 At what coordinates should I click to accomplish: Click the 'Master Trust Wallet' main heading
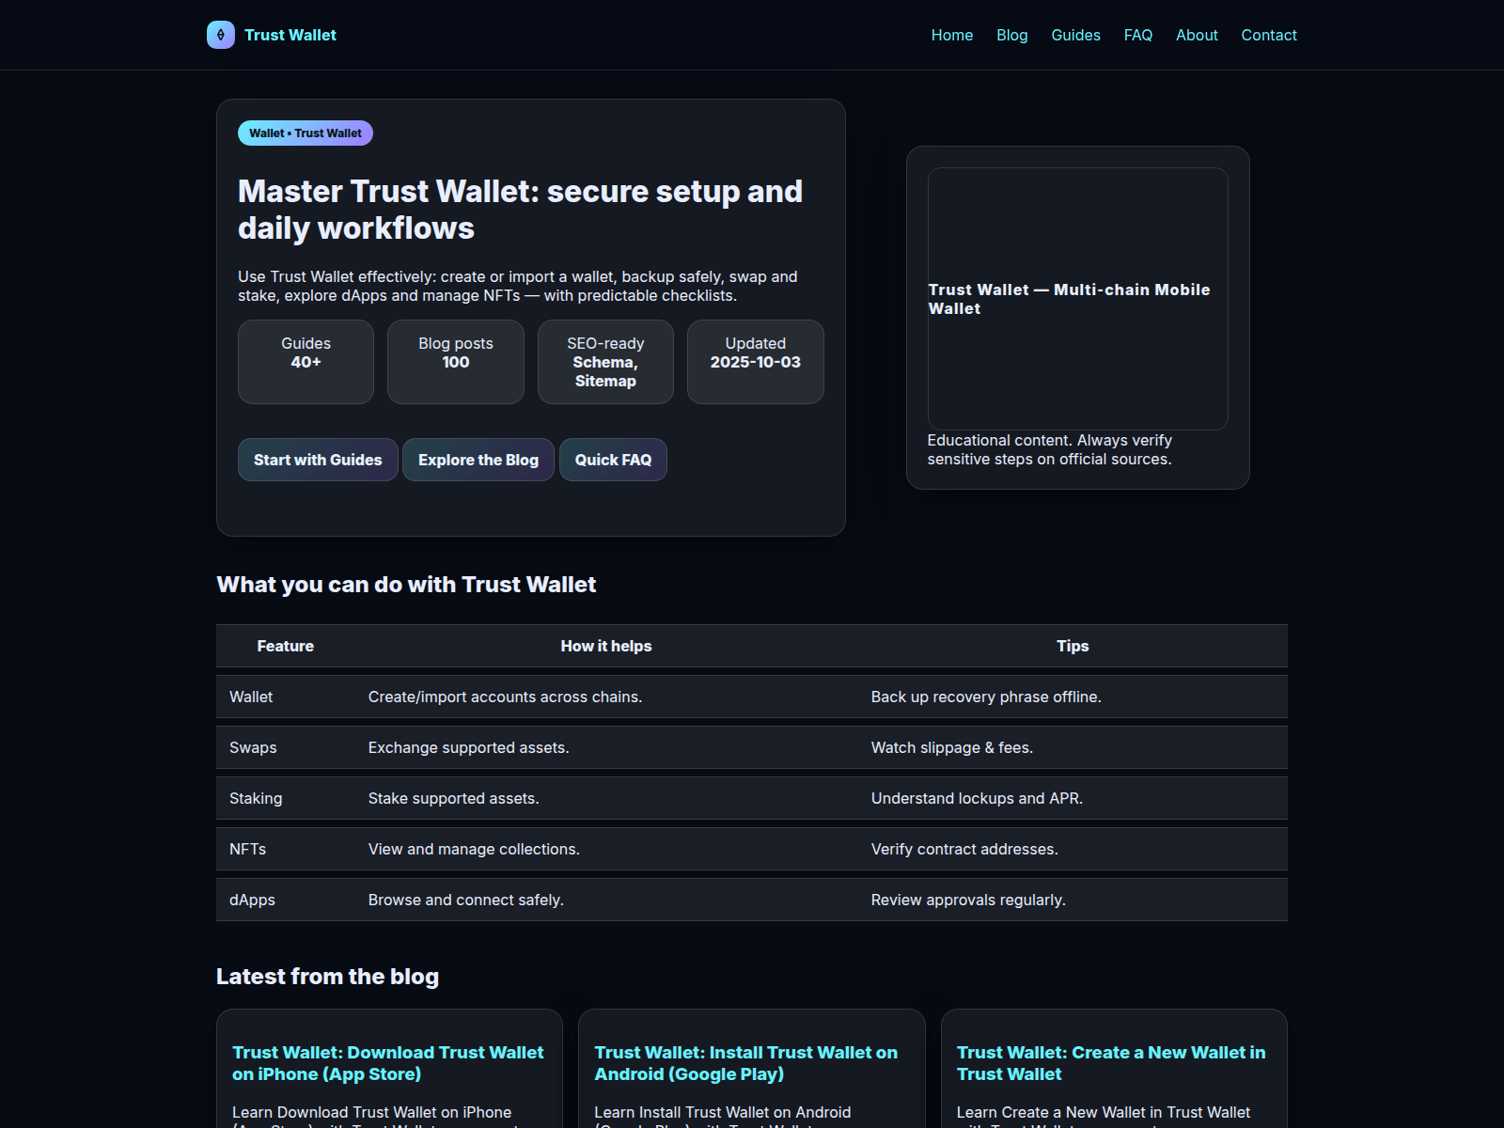click(x=520, y=210)
